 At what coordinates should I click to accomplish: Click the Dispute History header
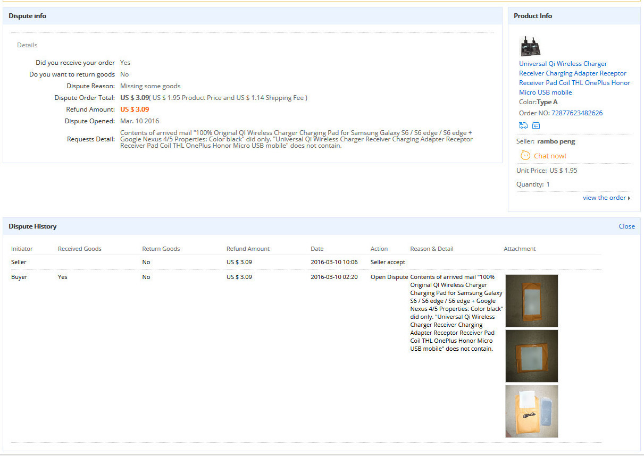(x=32, y=226)
